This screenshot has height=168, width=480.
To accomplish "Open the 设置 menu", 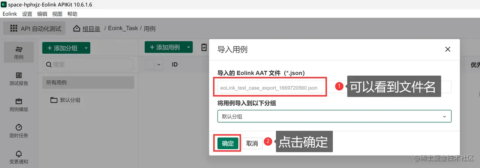I will [27, 14].
